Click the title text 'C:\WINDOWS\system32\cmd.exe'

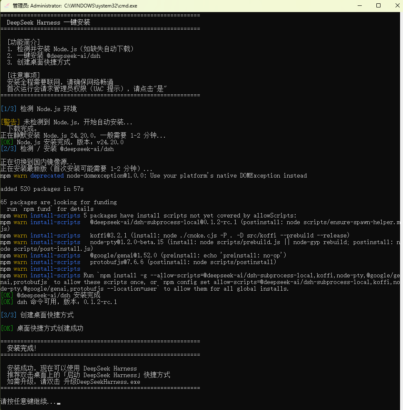point(101,6)
